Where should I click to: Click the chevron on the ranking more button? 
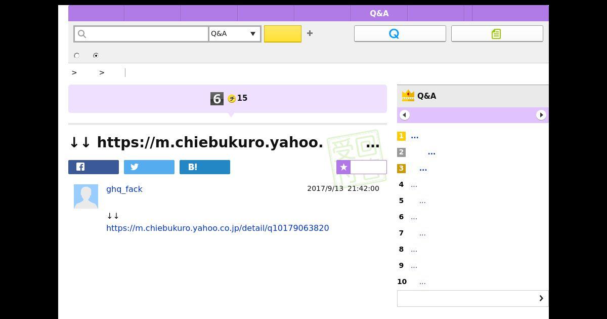point(541,298)
